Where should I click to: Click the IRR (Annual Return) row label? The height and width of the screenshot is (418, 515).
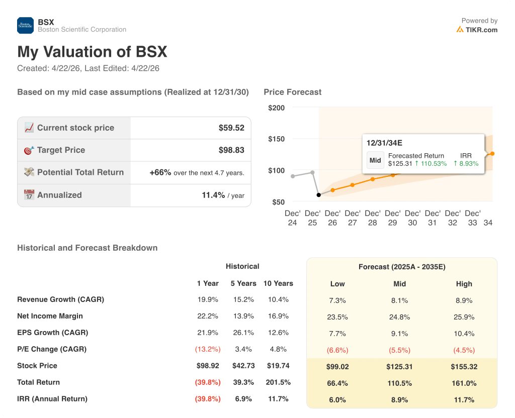(x=52, y=398)
